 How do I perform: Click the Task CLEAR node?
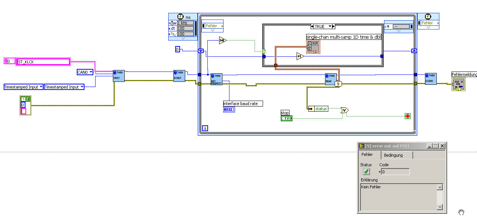[431, 79]
